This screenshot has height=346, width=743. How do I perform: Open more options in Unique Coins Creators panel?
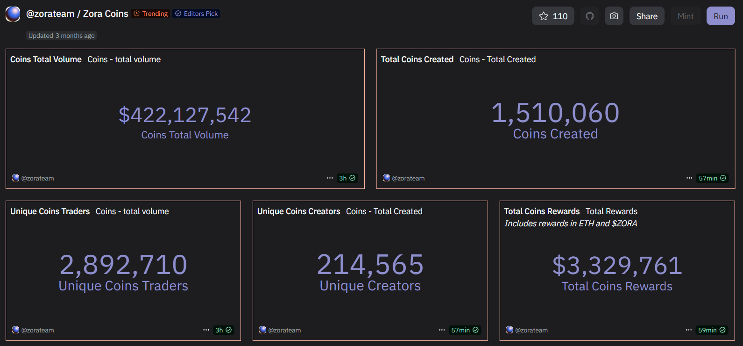[x=442, y=330]
